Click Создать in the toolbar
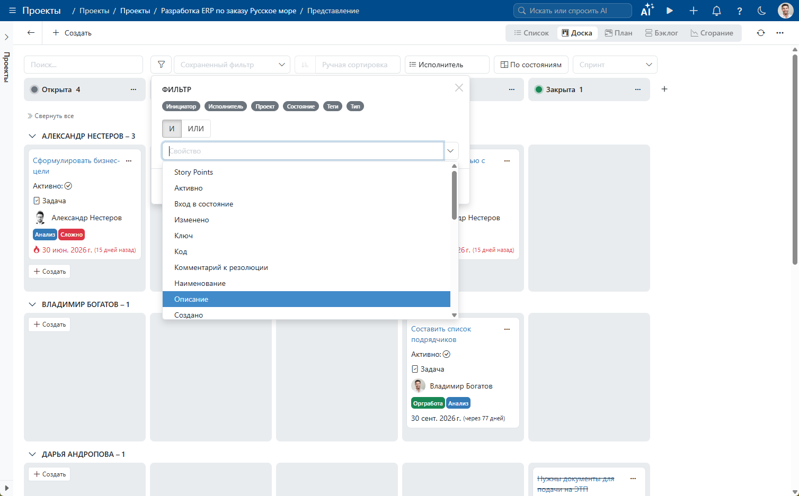The image size is (799, 496). [72, 33]
